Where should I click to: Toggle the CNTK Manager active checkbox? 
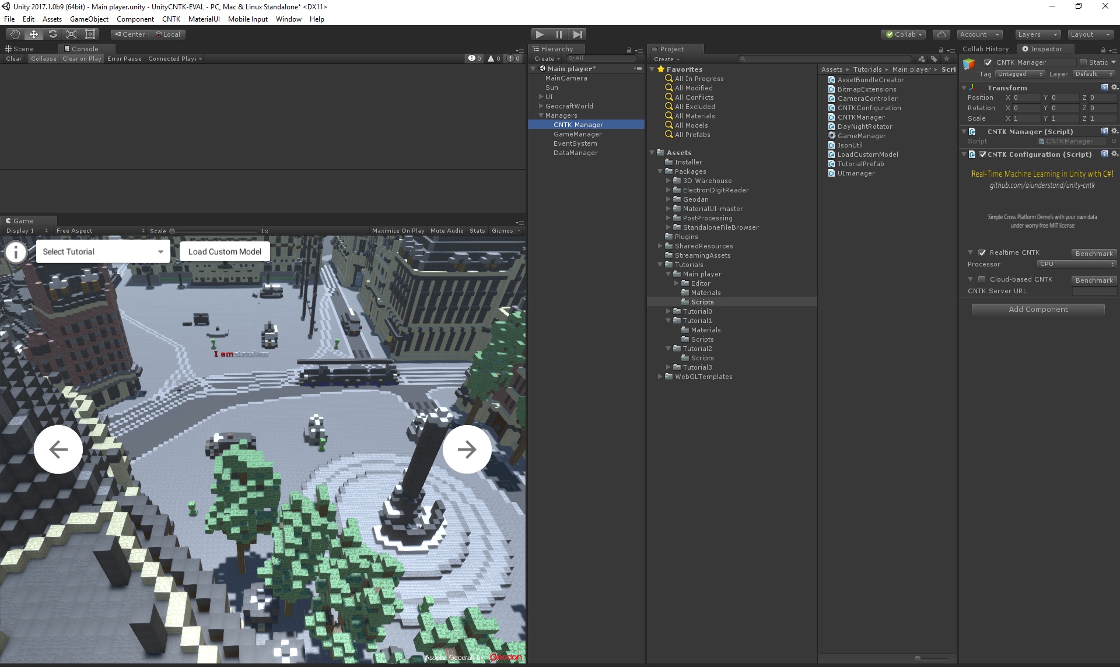point(988,62)
